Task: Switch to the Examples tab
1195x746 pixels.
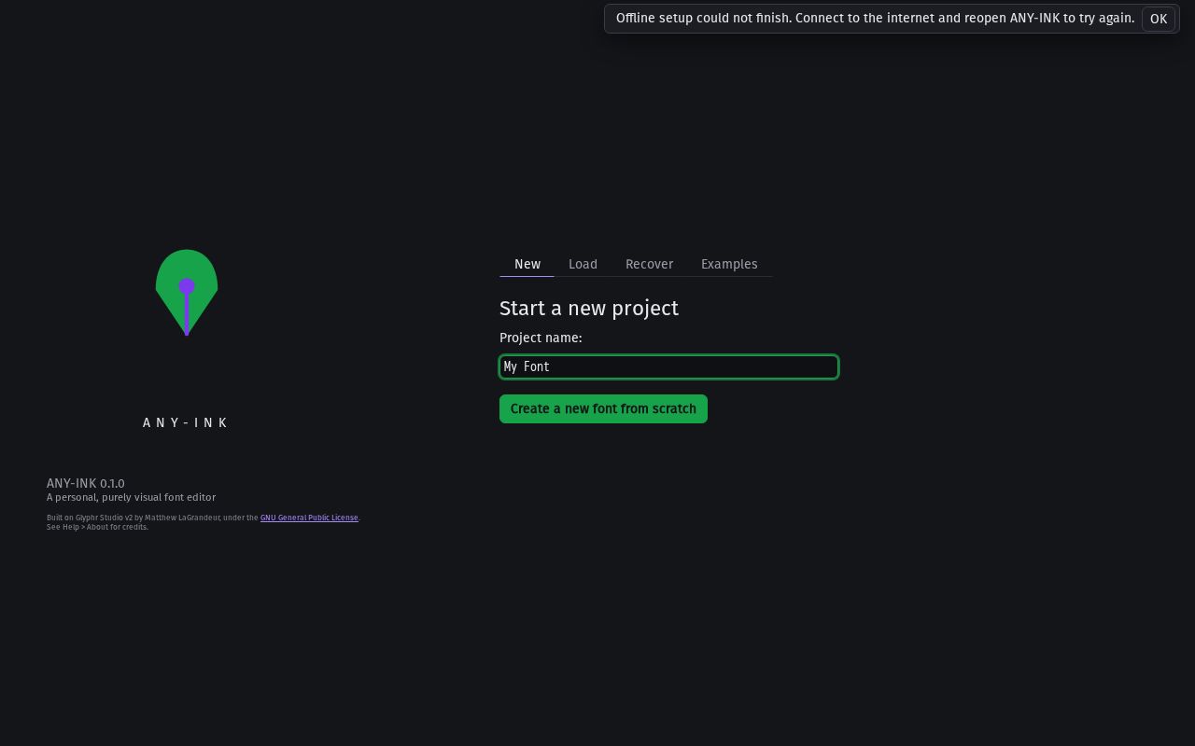Action: point(729,264)
